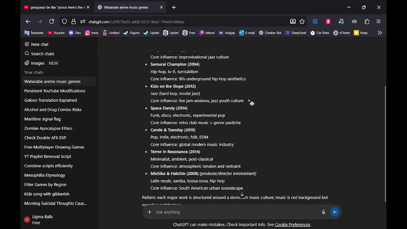Screen dimensions: 407x229
Task: Open the DeepSeek bookmark
Action: (296, 33)
